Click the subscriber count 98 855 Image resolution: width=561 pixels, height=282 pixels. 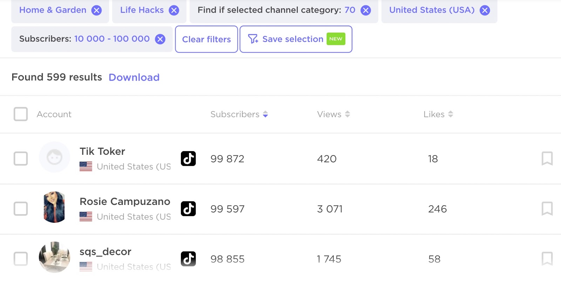click(x=227, y=259)
